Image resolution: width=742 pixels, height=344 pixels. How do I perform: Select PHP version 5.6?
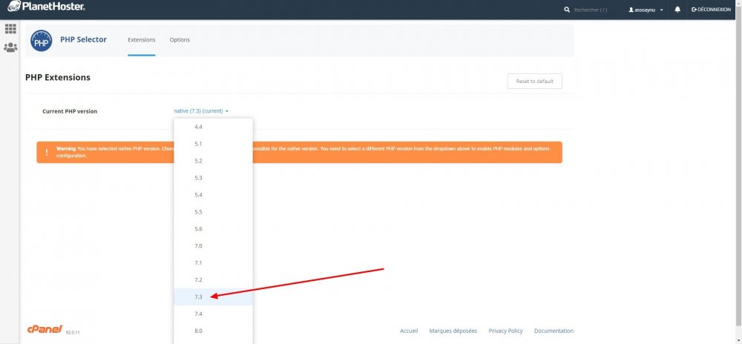click(213, 228)
